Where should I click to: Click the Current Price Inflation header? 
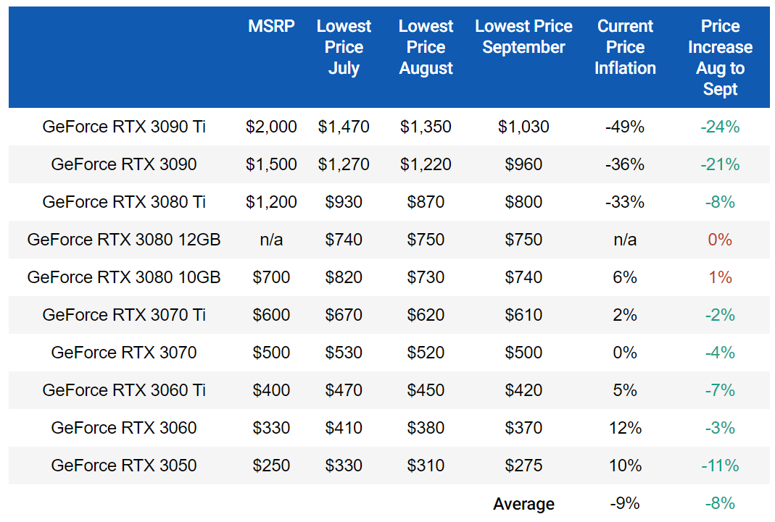pos(625,48)
